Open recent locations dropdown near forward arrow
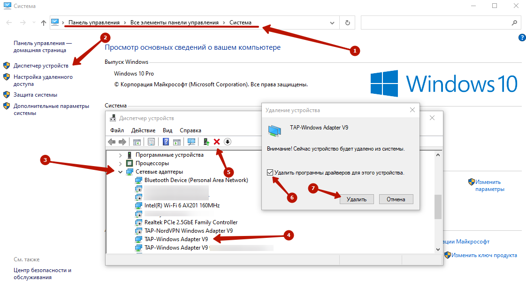 click(34, 23)
